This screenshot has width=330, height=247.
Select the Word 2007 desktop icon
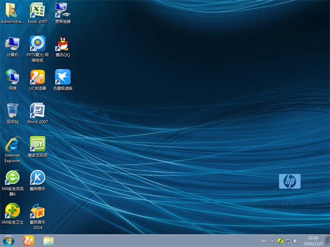tap(37, 111)
